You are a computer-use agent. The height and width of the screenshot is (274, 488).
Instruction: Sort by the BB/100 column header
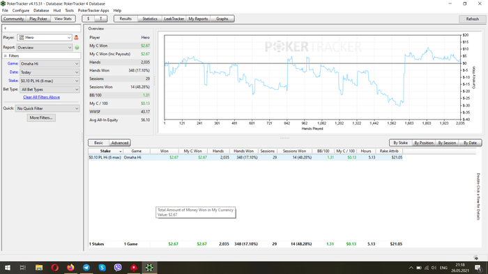click(x=323, y=151)
